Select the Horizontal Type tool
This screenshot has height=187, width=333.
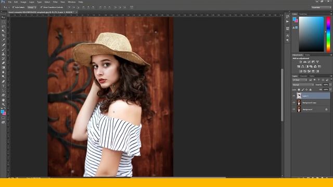click(x=3, y=86)
